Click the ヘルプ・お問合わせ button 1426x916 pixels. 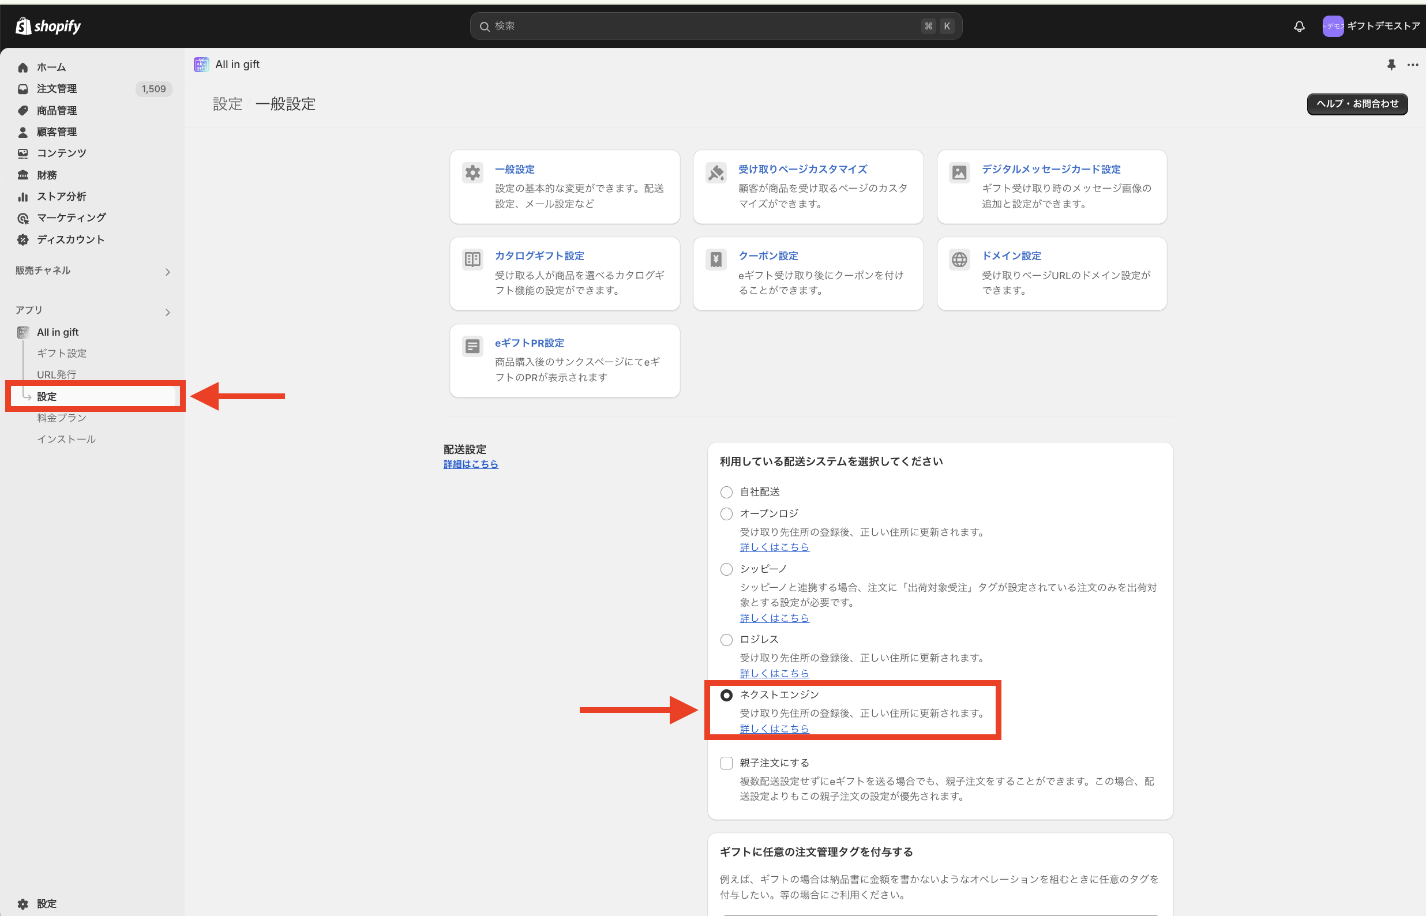[1356, 104]
